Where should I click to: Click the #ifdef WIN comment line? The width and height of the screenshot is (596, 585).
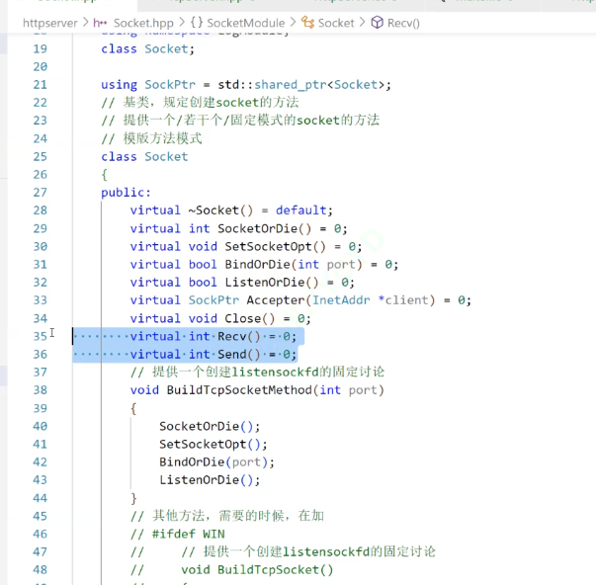coord(177,534)
